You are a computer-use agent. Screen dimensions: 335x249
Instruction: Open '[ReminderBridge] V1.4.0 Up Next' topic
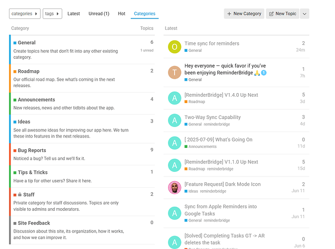(x=221, y=95)
